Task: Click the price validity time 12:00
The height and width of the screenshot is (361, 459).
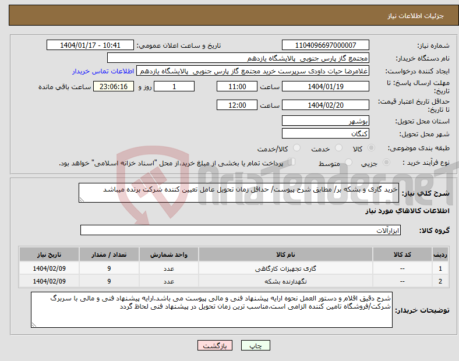Action: [x=237, y=105]
